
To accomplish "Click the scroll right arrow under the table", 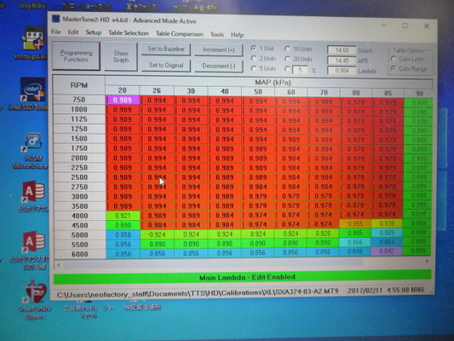I will (427, 261).
